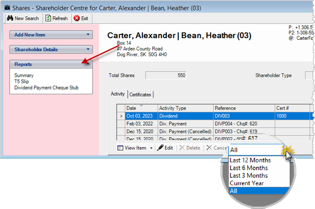Viewport: 315px width, 209px height.
Task: Switch to the Certificates tab
Action: click(140, 94)
